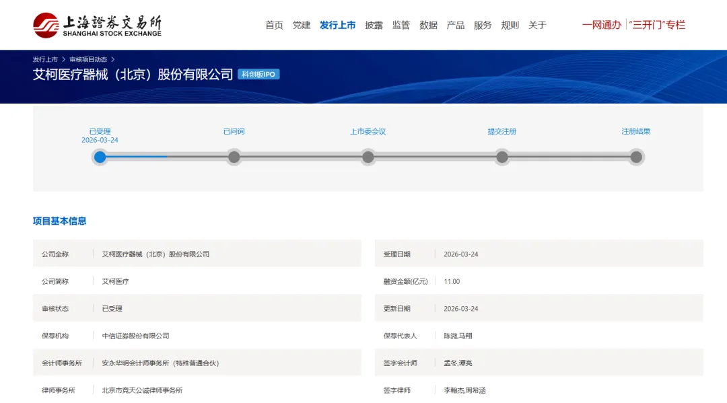
Task: Open the 党建 navigation item
Action: (x=302, y=25)
